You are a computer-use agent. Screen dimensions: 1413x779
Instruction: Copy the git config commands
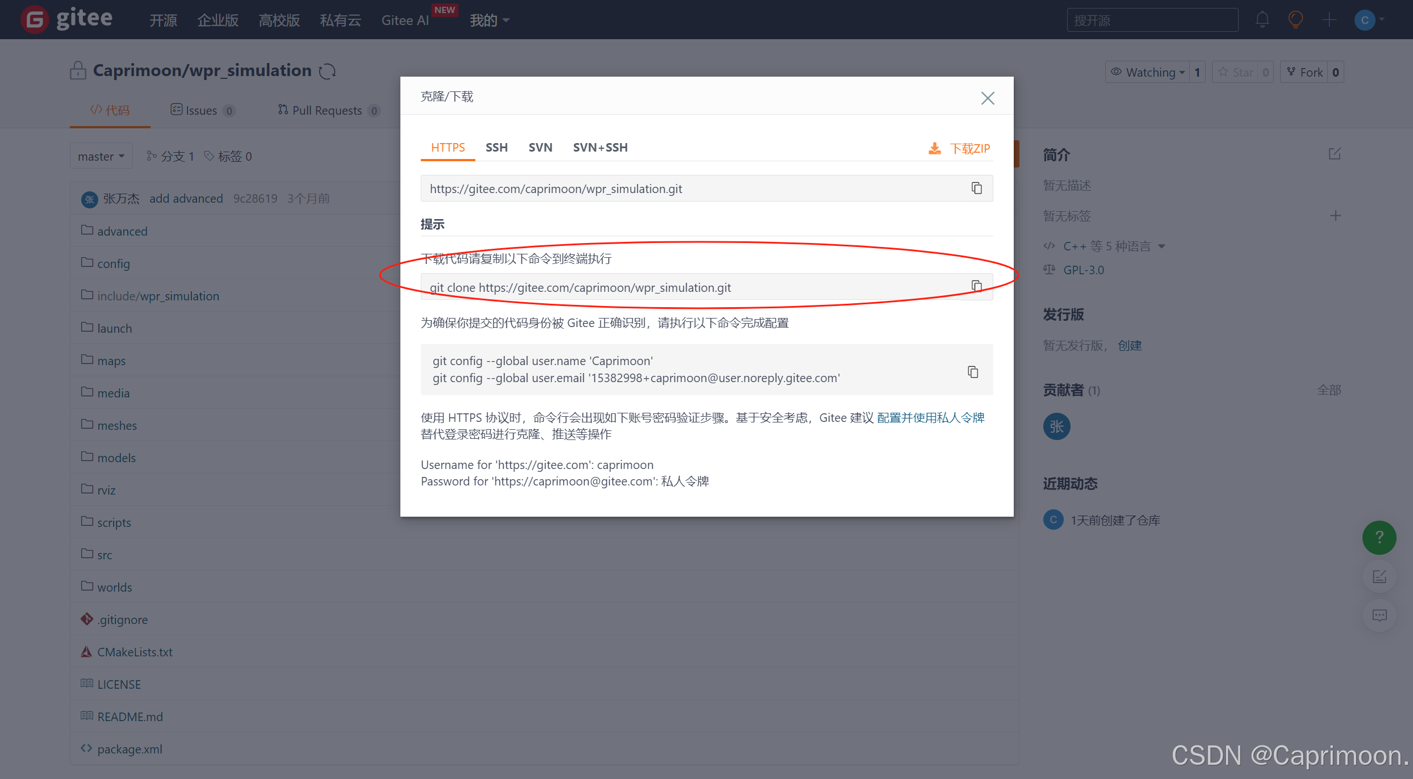point(973,371)
